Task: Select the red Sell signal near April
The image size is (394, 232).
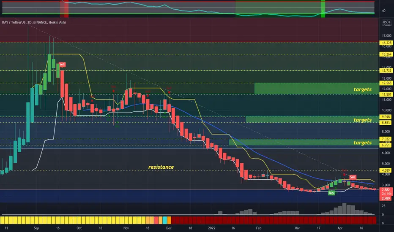Action: (353, 177)
